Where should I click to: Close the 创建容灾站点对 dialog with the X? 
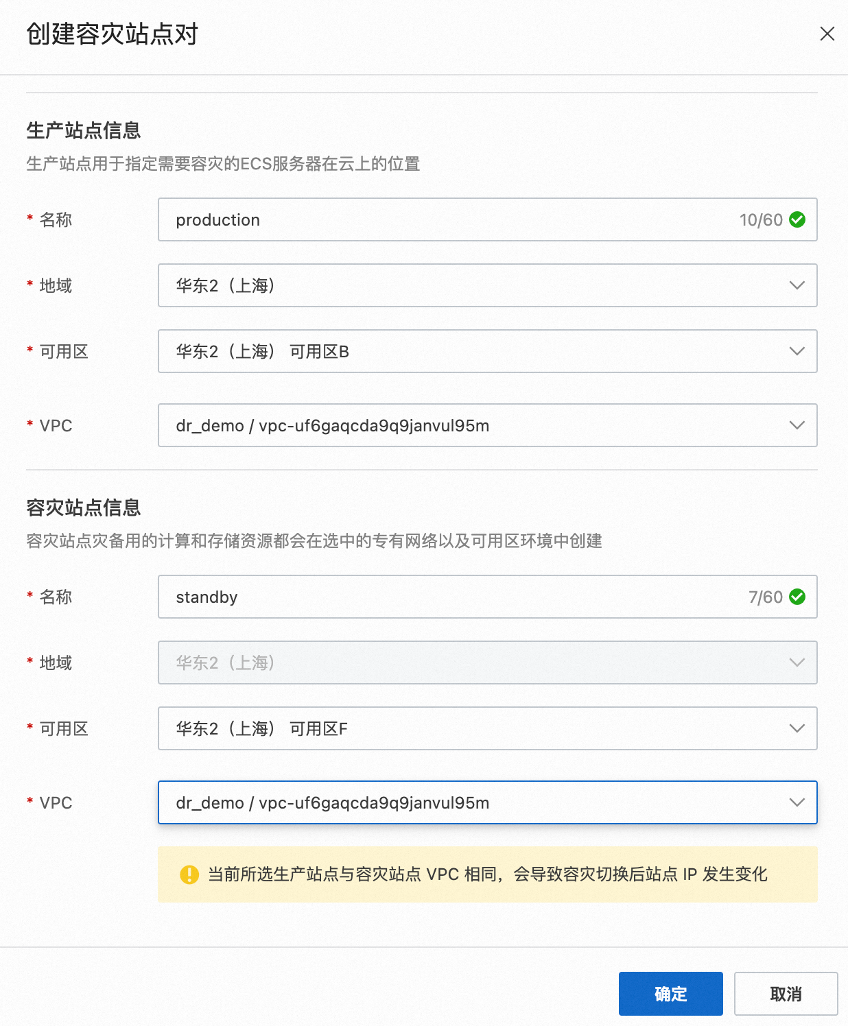(x=827, y=34)
